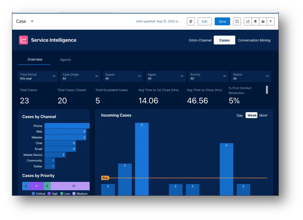Switch to Month view in Incoming Cases
Image resolution: width=303 pixels, height=220 pixels.
pos(263,115)
